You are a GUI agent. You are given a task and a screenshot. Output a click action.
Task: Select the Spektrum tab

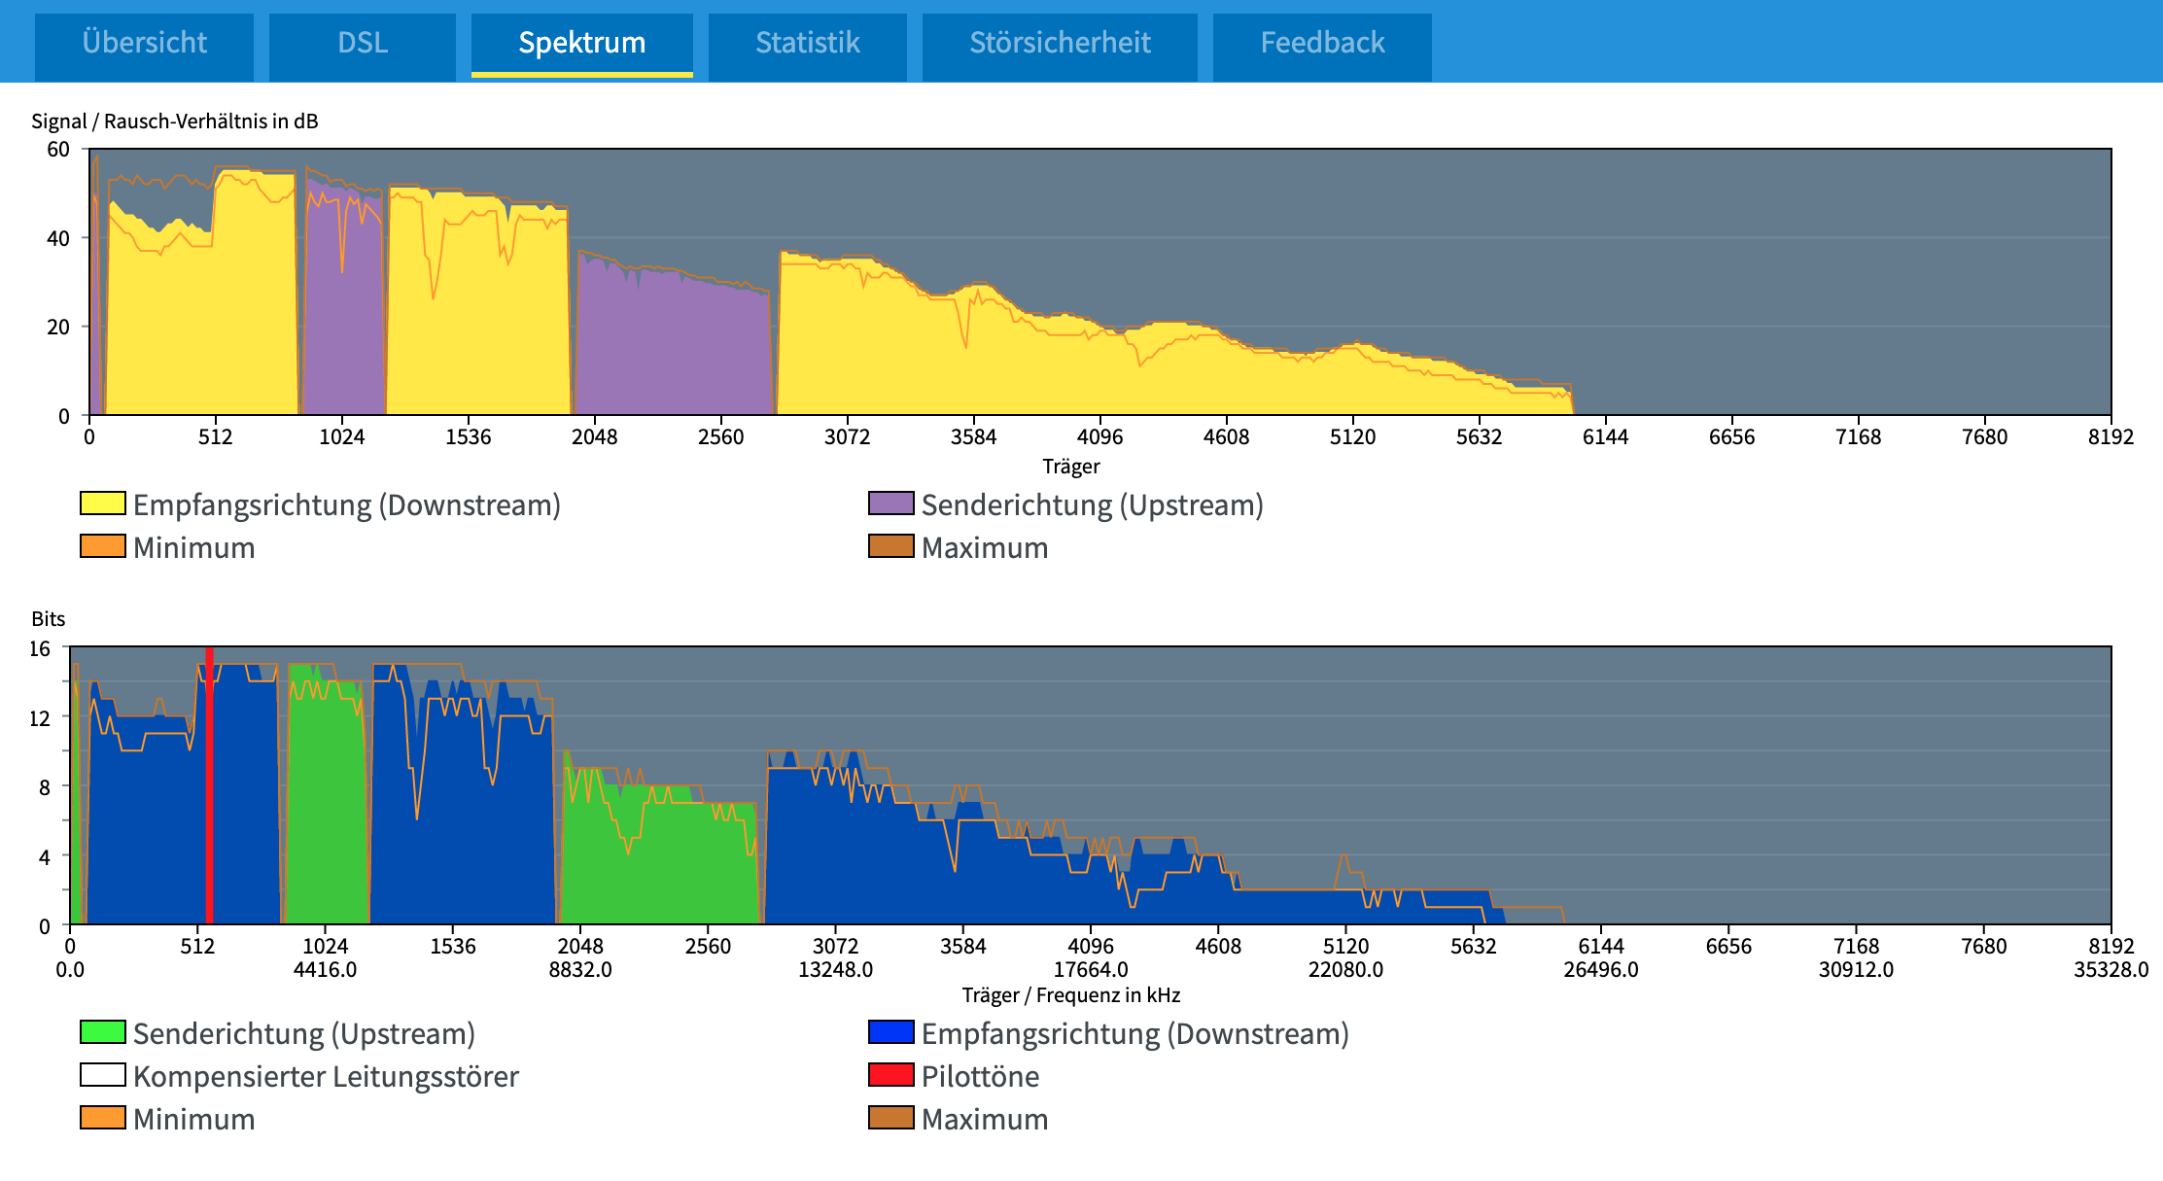[x=581, y=43]
